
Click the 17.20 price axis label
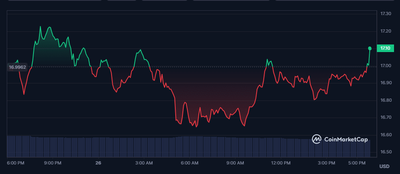click(385, 31)
